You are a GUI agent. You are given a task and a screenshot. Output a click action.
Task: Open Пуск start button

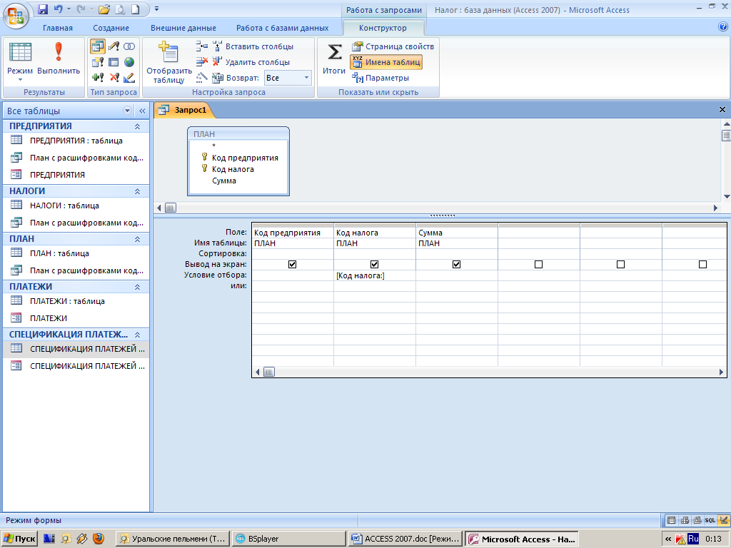19,539
